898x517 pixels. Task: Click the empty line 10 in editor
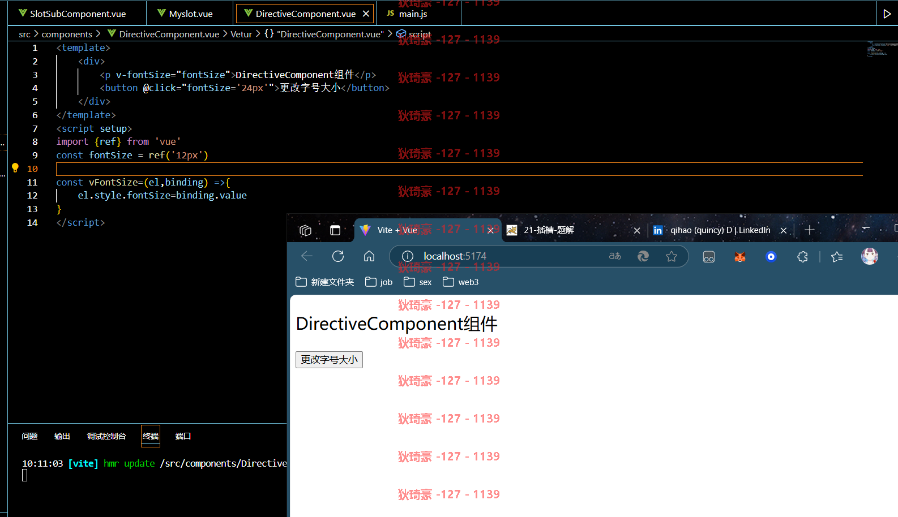pos(459,169)
